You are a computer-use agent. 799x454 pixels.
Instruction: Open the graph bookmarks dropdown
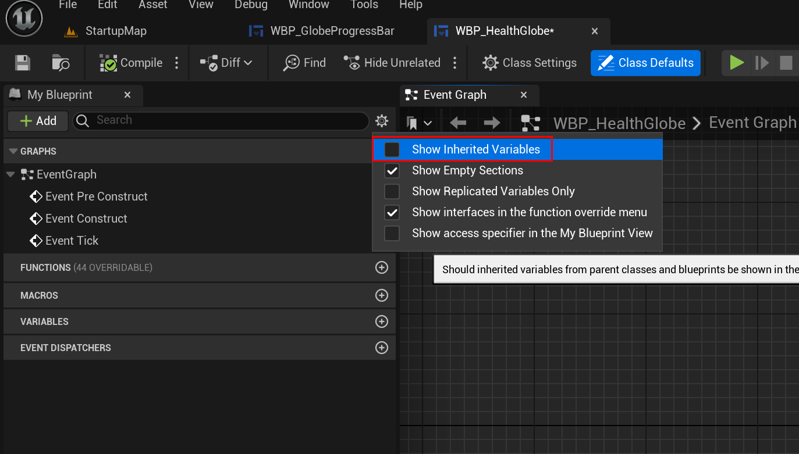(x=419, y=123)
